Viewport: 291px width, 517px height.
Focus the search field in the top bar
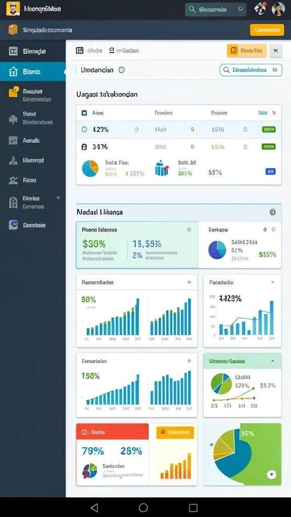(216, 10)
